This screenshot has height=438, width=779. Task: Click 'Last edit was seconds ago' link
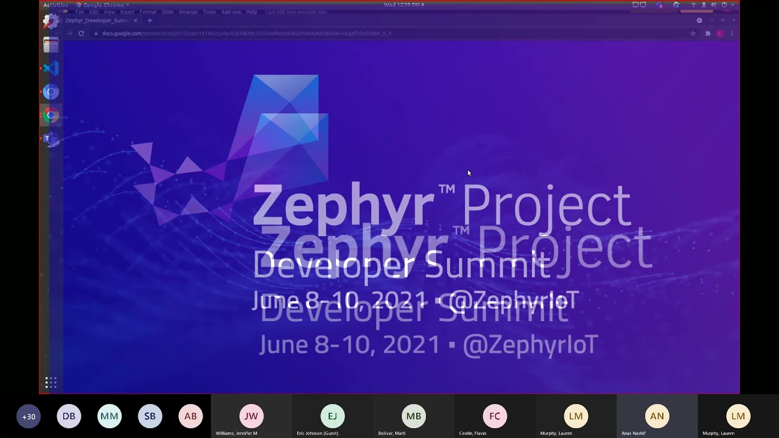click(296, 12)
